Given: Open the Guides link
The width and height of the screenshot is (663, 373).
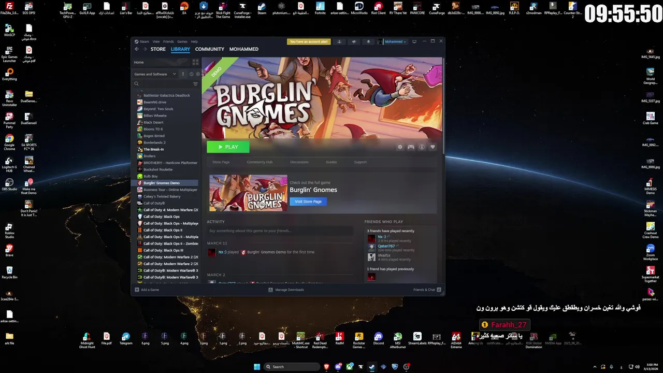Looking at the screenshot, I should pos(331,162).
